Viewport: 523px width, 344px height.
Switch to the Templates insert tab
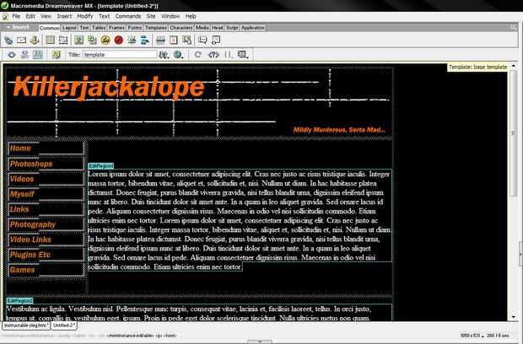click(x=156, y=28)
